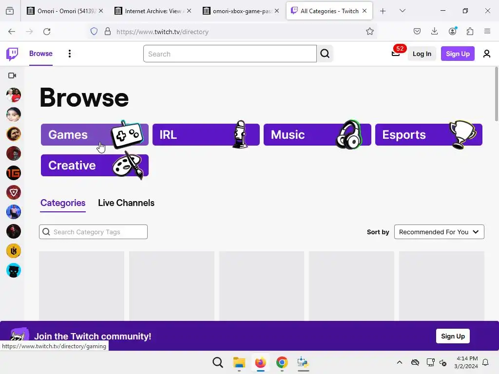Click the camera icon at the top of the left sidebar
Image resolution: width=499 pixels, height=374 pixels.
(12, 75)
